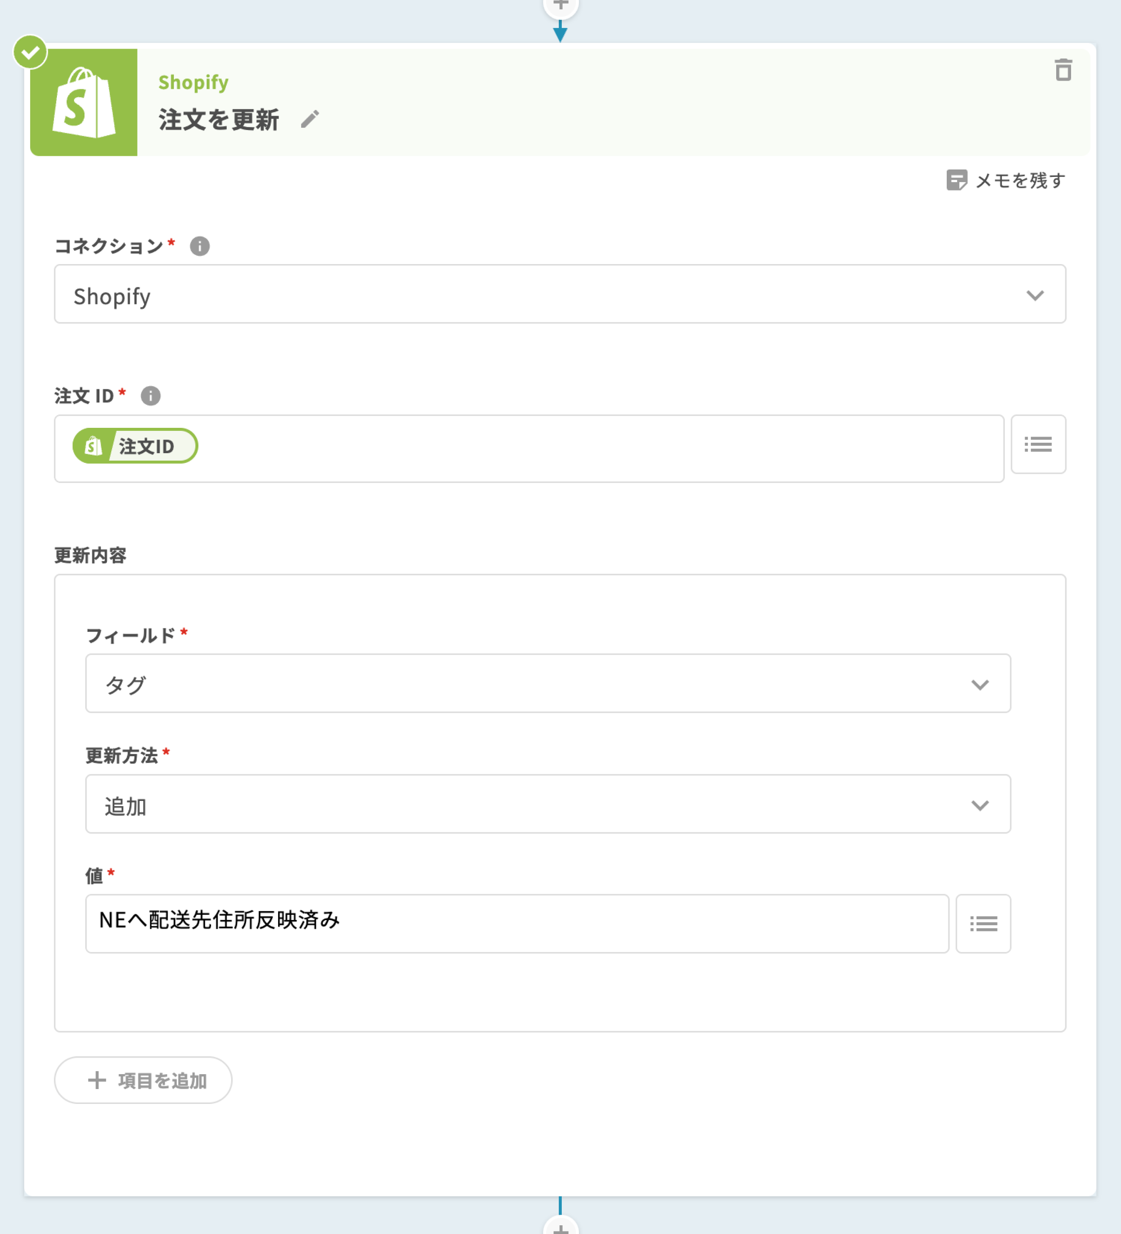Click the 注文を更新 step title
This screenshot has height=1234, width=1121.
pyautogui.click(x=219, y=120)
